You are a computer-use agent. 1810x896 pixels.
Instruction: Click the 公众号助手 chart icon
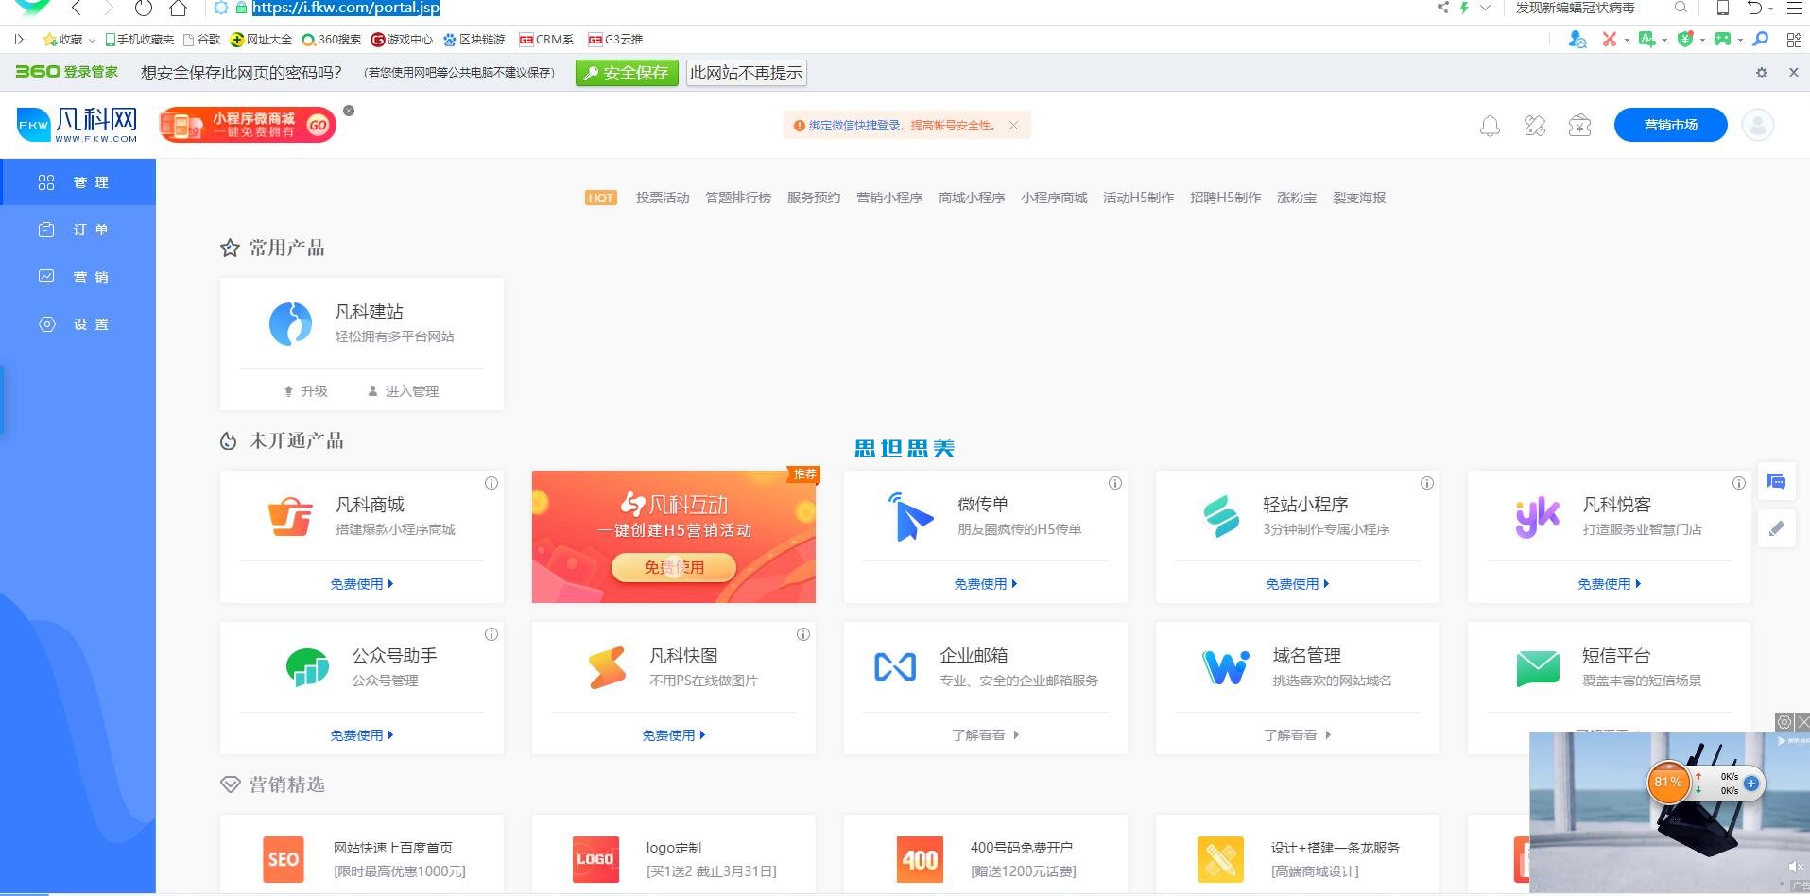pyautogui.click(x=307, y=667)
